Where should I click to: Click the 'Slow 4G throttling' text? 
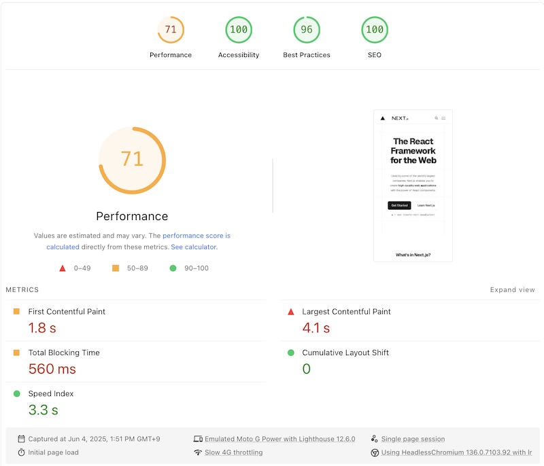click(x=233, y=452)
